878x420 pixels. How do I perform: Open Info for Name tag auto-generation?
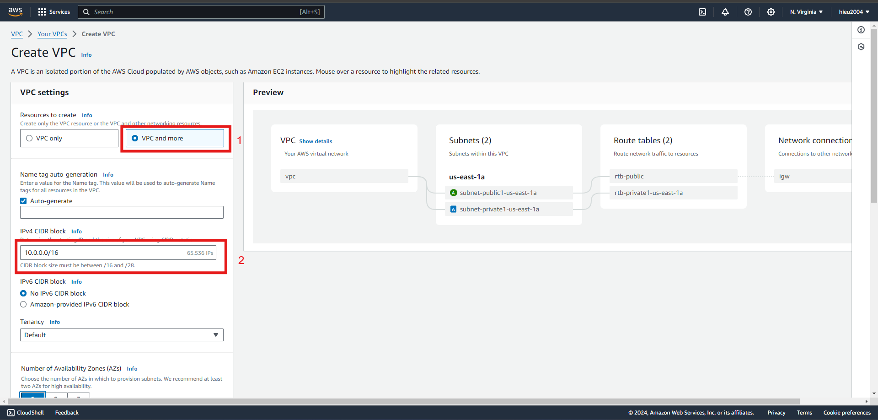(x=108, y=175)
